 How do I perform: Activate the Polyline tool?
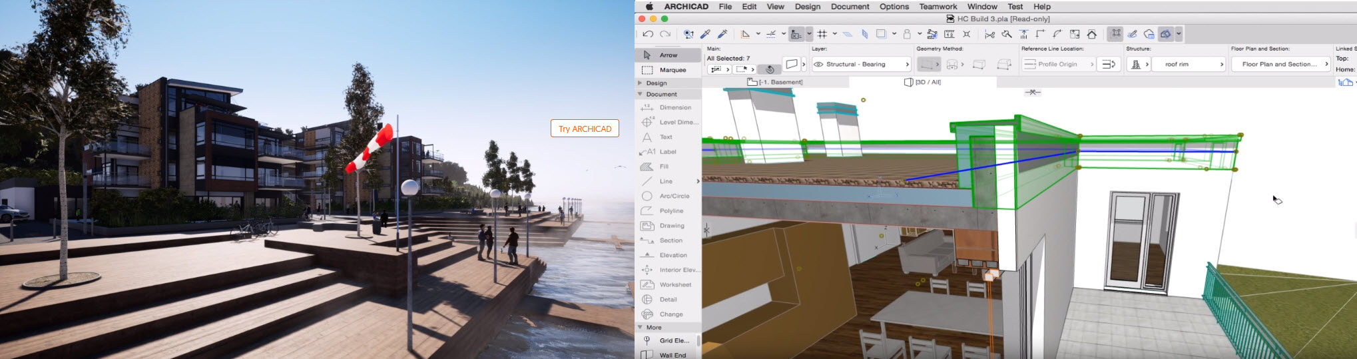point(669,211)
